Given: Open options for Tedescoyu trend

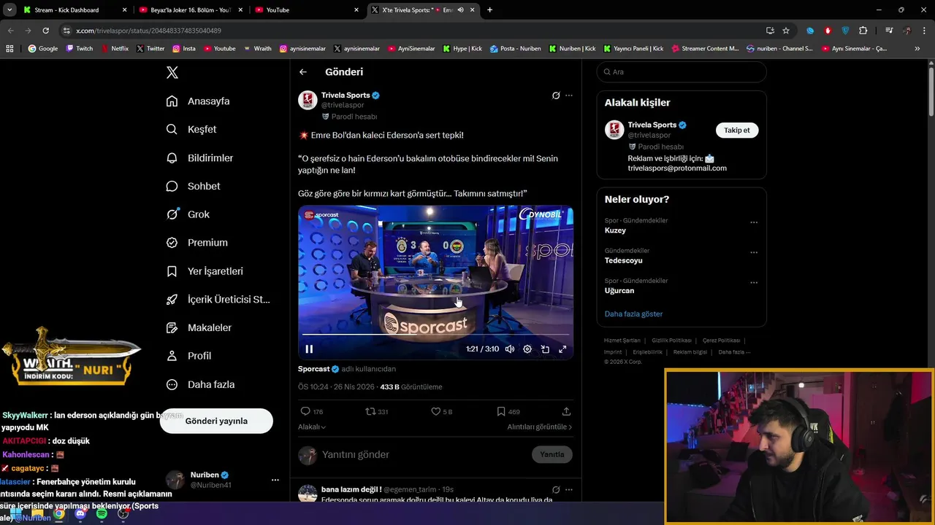Looking at the screenshot, I should tap(754, 253).
